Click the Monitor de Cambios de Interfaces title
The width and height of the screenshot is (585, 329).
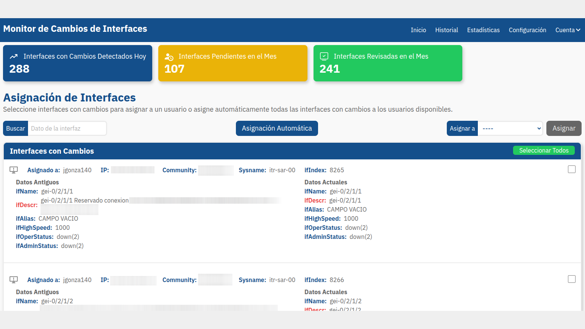75,29
